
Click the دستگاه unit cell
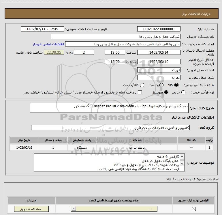point(82,147)
